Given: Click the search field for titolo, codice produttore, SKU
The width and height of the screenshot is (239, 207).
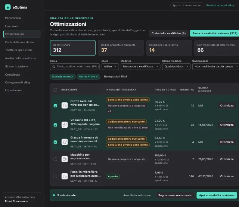Looking at the screenshot, I should [75, 67].
